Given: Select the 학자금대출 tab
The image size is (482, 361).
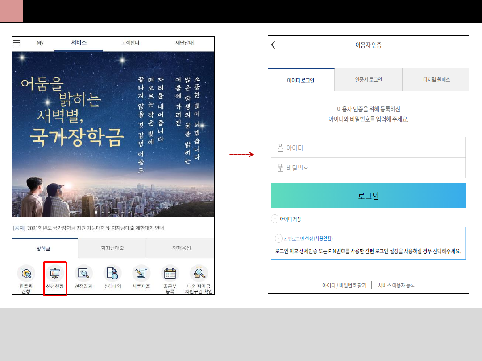Looking at the screenshot, I should (x=112, y=248).
